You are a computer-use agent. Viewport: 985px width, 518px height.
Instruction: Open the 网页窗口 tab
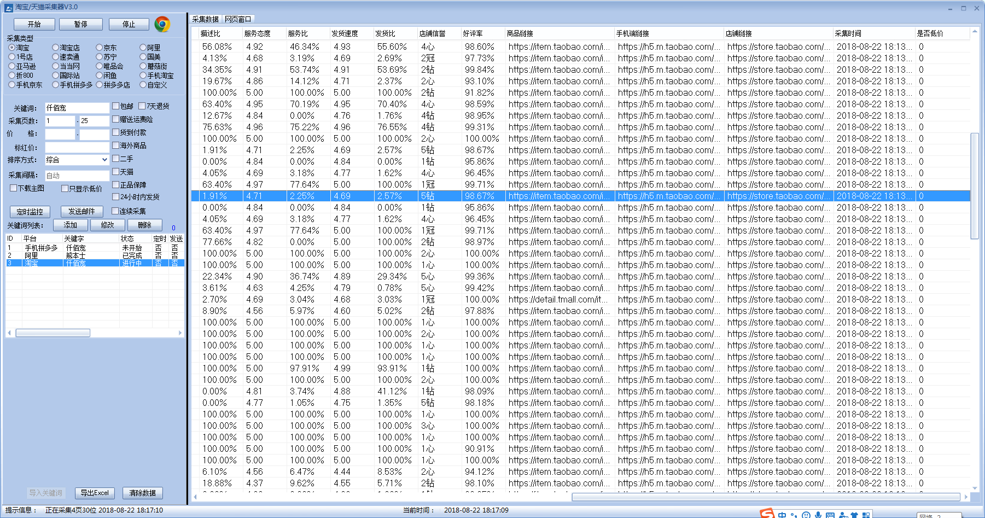(x=238, y=19)
